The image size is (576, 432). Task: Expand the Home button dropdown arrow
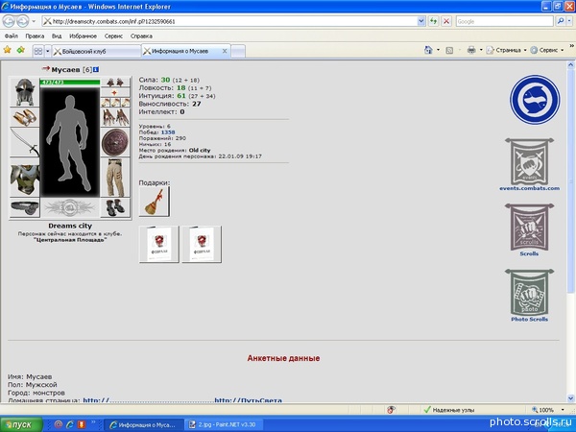[x=438, y=50]
